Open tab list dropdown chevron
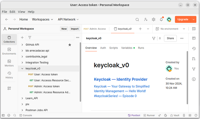Screen dimensions: 200x119 click(x=148, y=29)
